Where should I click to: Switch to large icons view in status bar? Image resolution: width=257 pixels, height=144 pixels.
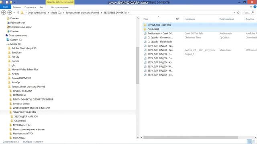(x=254, y=142)
